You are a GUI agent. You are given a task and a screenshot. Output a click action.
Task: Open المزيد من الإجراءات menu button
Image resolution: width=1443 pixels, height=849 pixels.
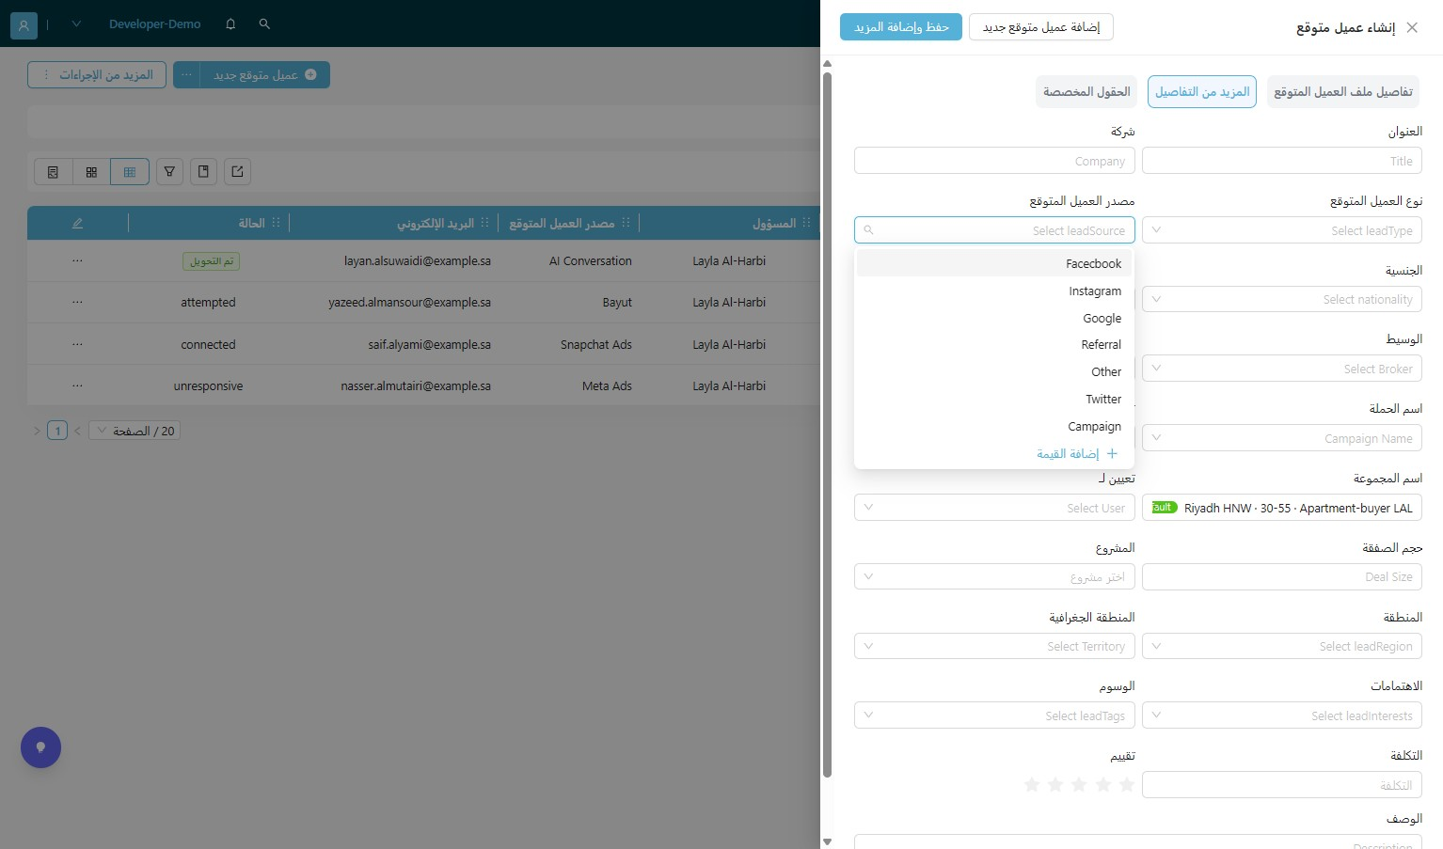coord(97,75)
